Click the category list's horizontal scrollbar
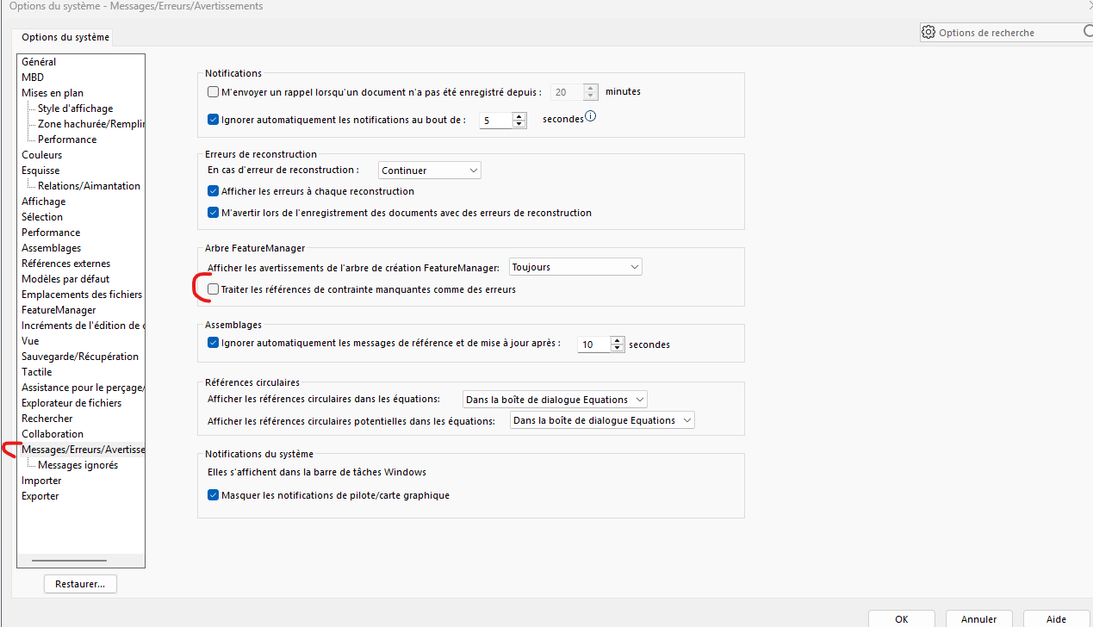This screenshot has height=627, width=1093. pos(69,561)
